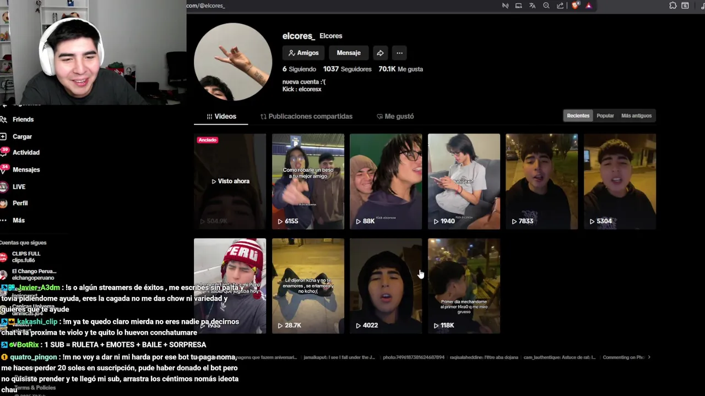705x396 pixels.
Task: Open the video with 5304 views
Action: click(620, 182)
